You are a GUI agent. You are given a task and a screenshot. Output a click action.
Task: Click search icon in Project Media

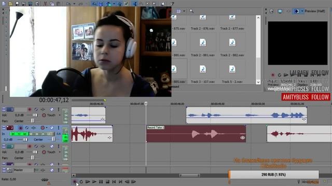tap(191, 11)
